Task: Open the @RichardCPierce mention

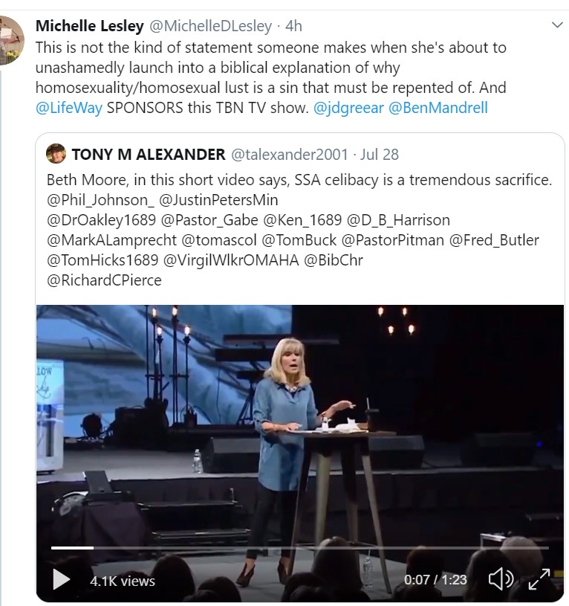Action: coord(104,280)
